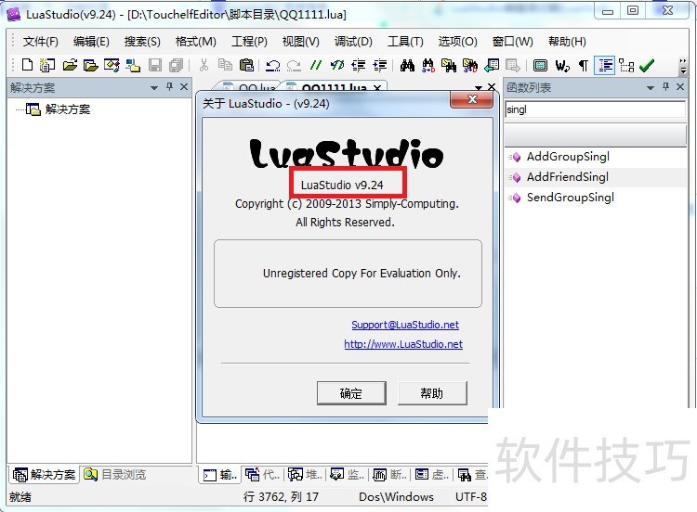Open the 函数列表 panel dropdown arrow
This screenshot has height=512, width=697.
pyautogui.click(x=651, y=88)
